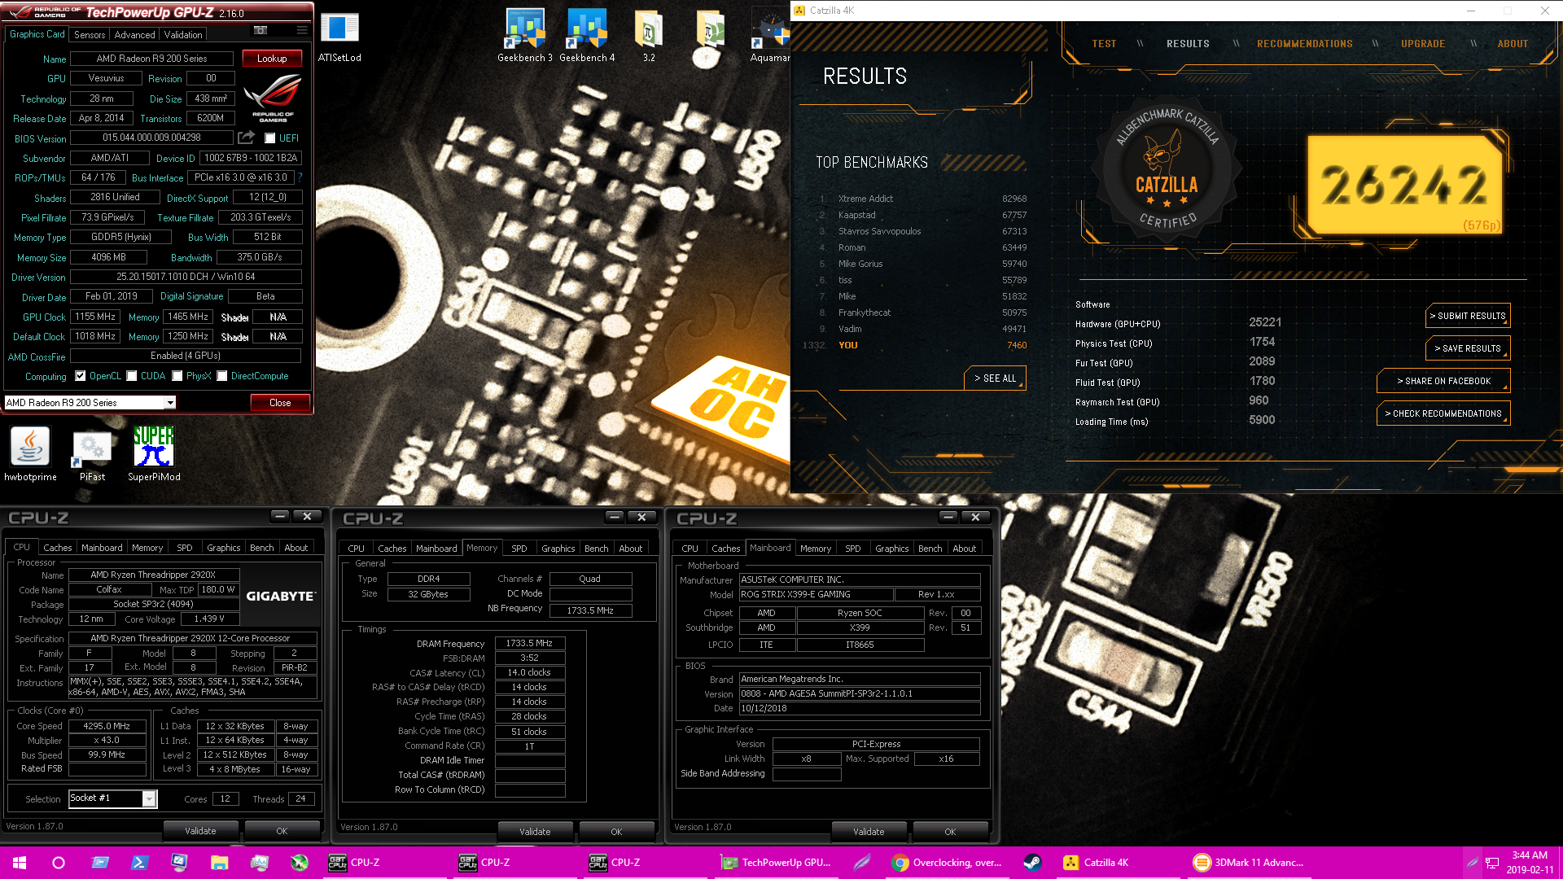
Task: Click the Catzilla certified badge logo
Action: (x=1167, y=170)
